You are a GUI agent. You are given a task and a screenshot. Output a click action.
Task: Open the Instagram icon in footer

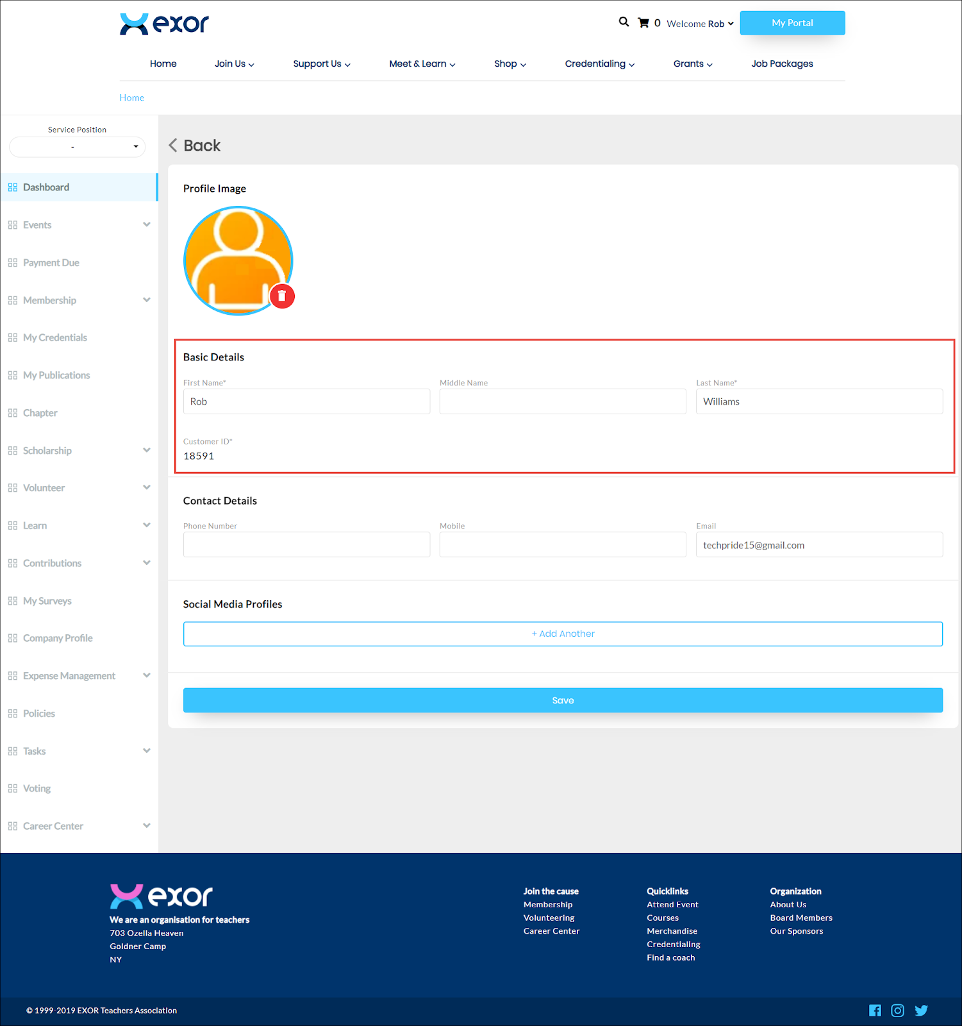pos(898,1011)
